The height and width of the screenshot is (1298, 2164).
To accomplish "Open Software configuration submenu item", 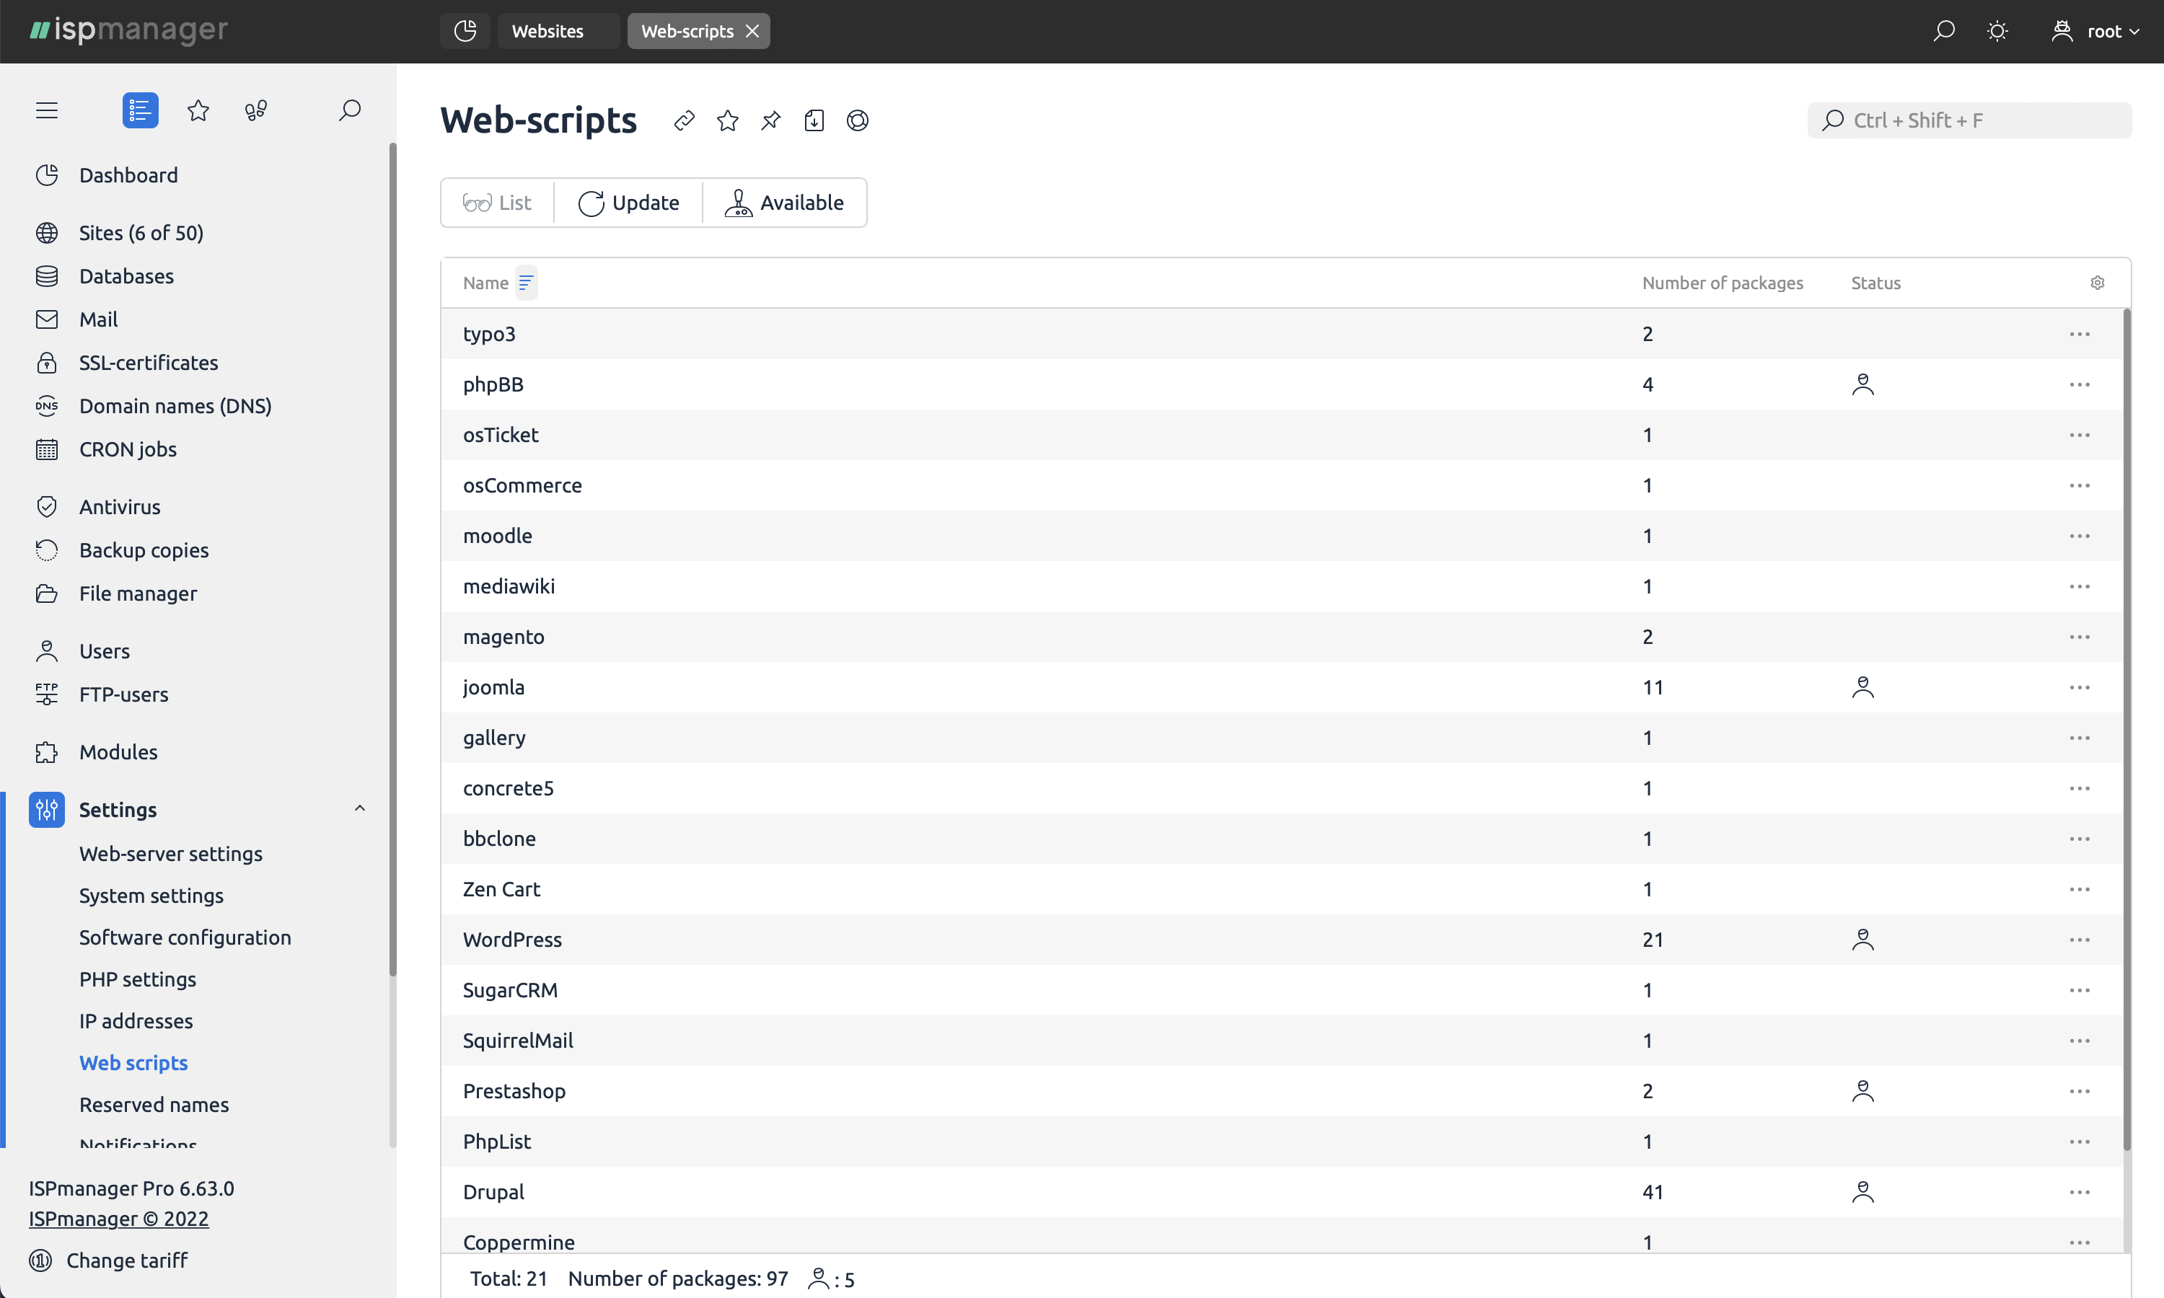I will click(185, 937).
